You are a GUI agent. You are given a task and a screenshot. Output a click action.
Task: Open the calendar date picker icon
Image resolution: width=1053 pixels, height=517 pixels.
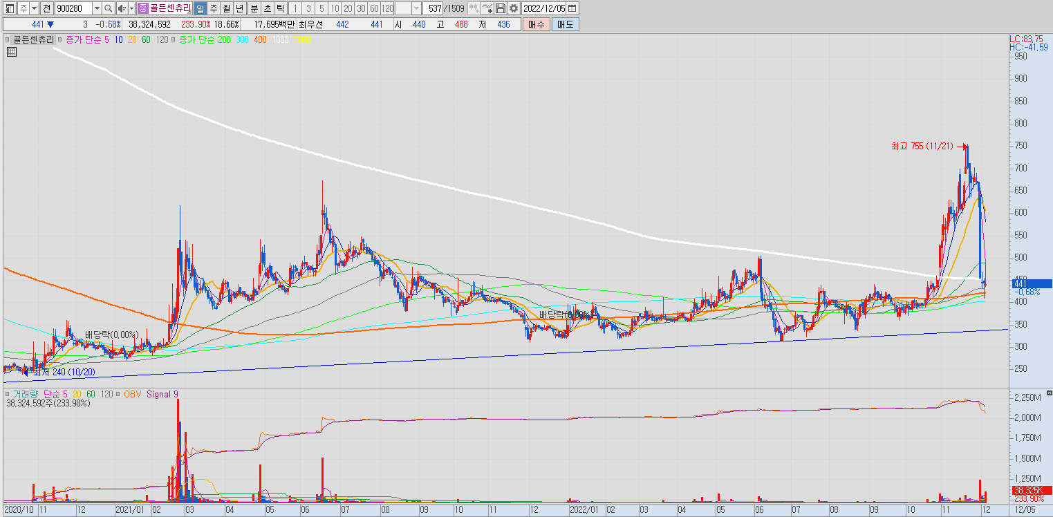pyautogui.click(x=572, y=8)
